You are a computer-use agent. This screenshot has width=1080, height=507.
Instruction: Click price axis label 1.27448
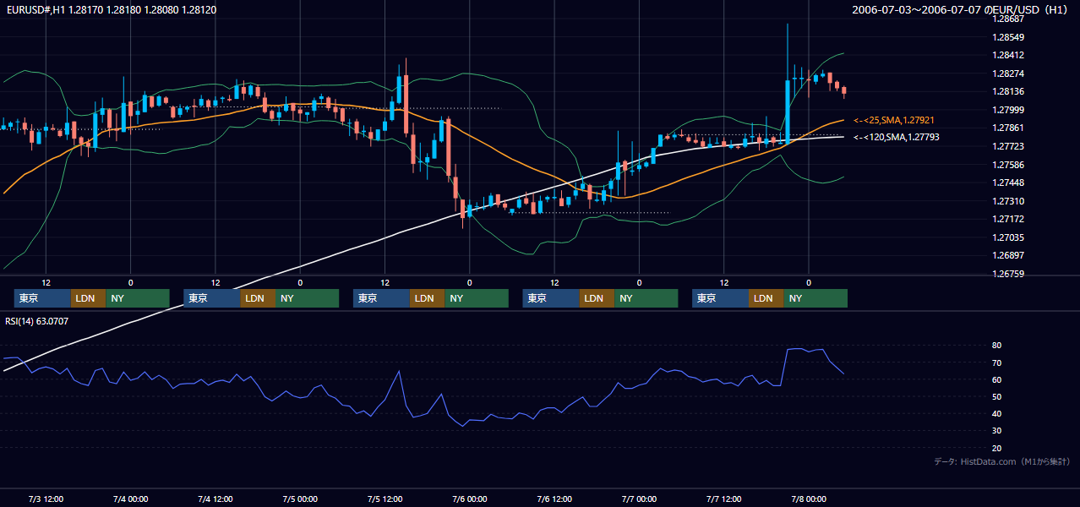(x=1006, y=183)
